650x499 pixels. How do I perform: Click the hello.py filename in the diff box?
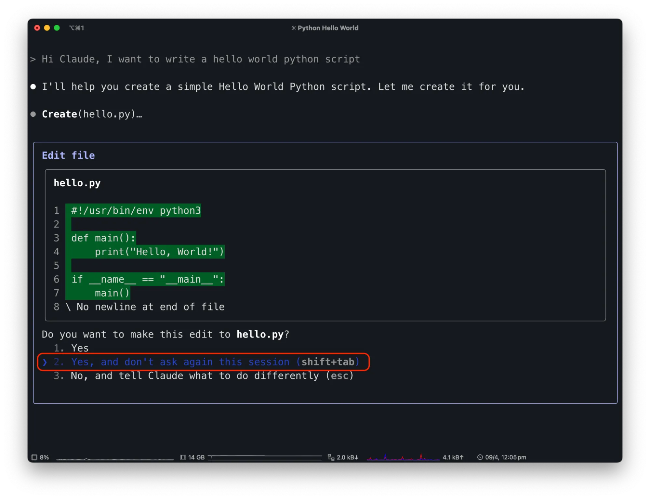[x=77, y=183]
